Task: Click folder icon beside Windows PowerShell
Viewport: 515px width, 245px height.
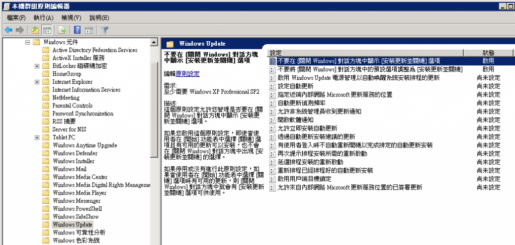Action: (46, 208)
